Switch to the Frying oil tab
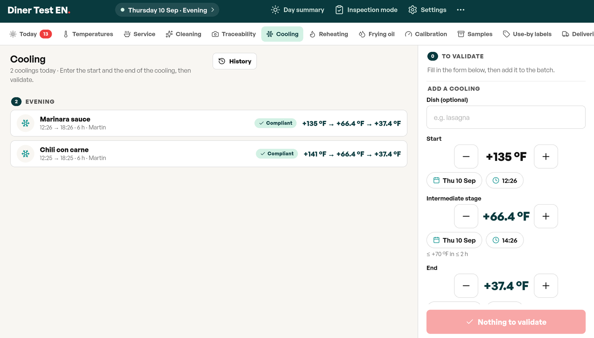 (x=376, y=34)
